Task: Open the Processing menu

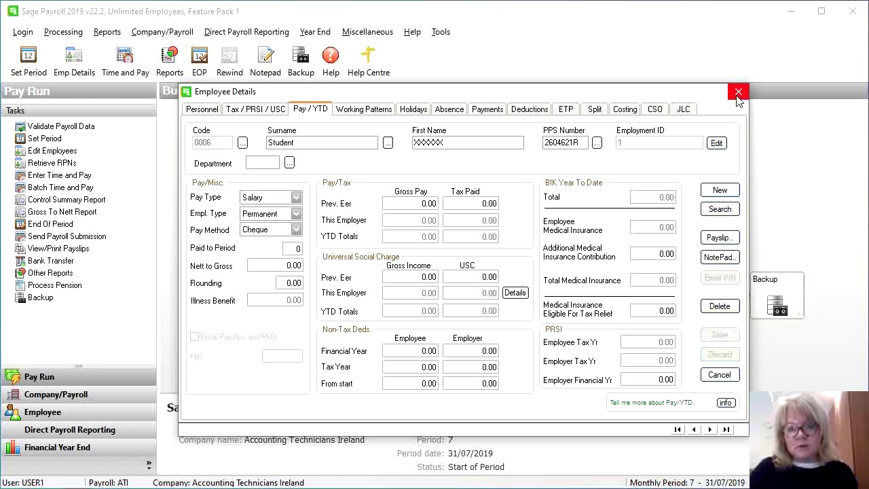Action: click(63, 32)
